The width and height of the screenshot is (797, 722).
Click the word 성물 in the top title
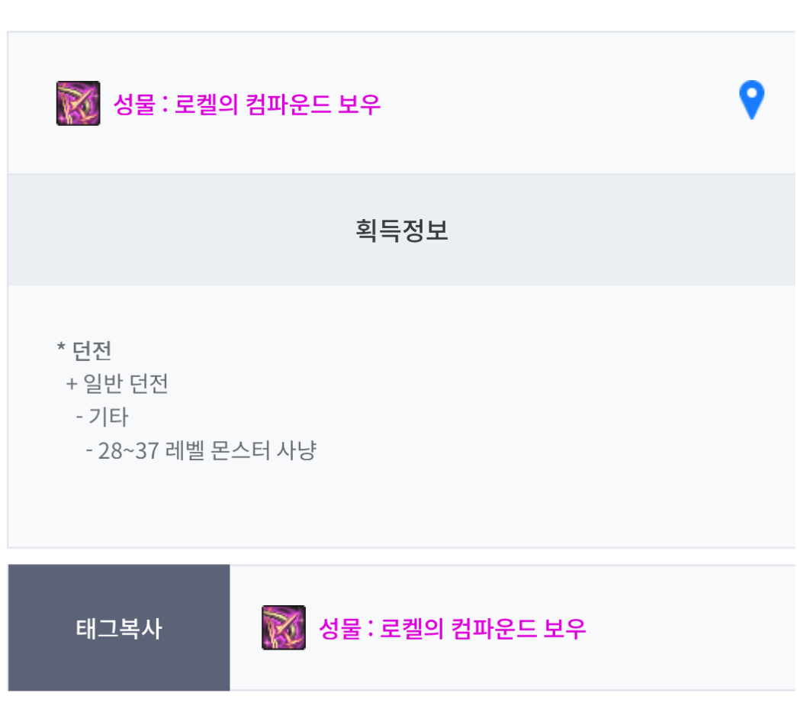pos(134,104)
